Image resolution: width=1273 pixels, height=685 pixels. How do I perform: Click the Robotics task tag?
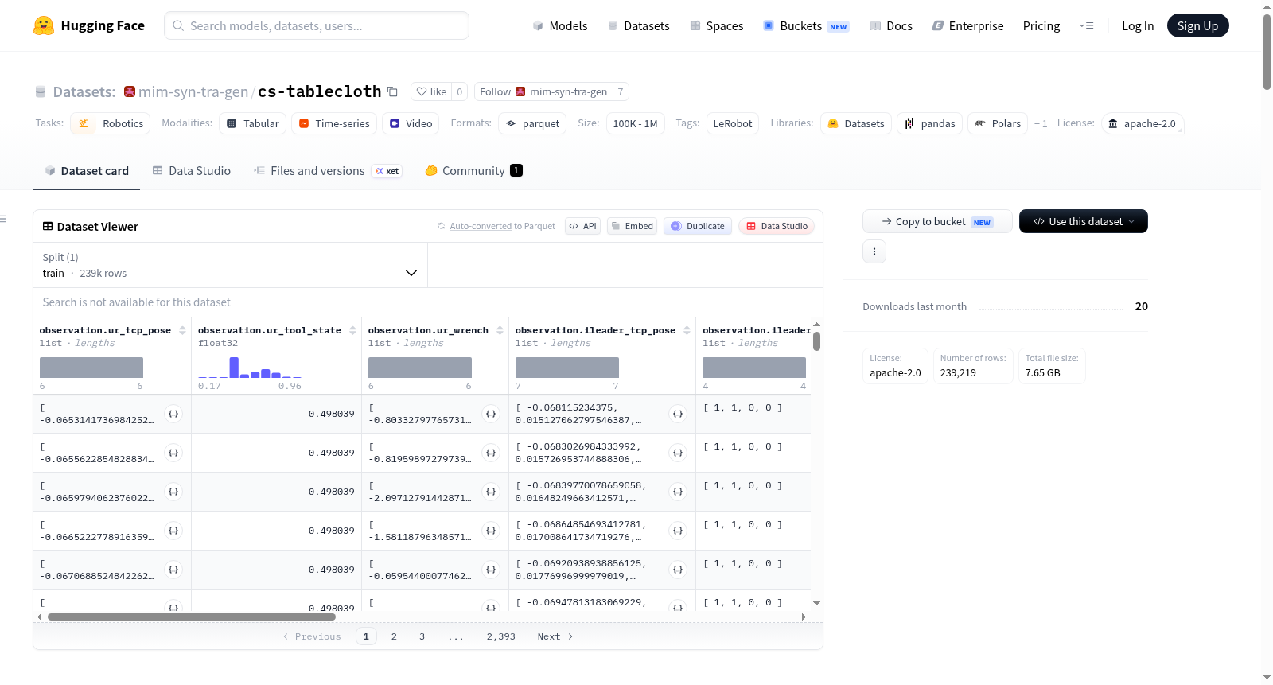(x=111, y=123)
